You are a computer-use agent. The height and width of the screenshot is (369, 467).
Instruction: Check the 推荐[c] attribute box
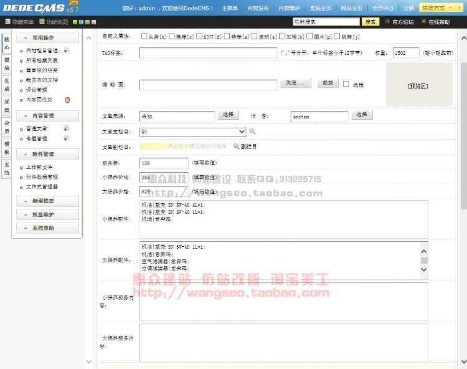[x=172, y=36]
